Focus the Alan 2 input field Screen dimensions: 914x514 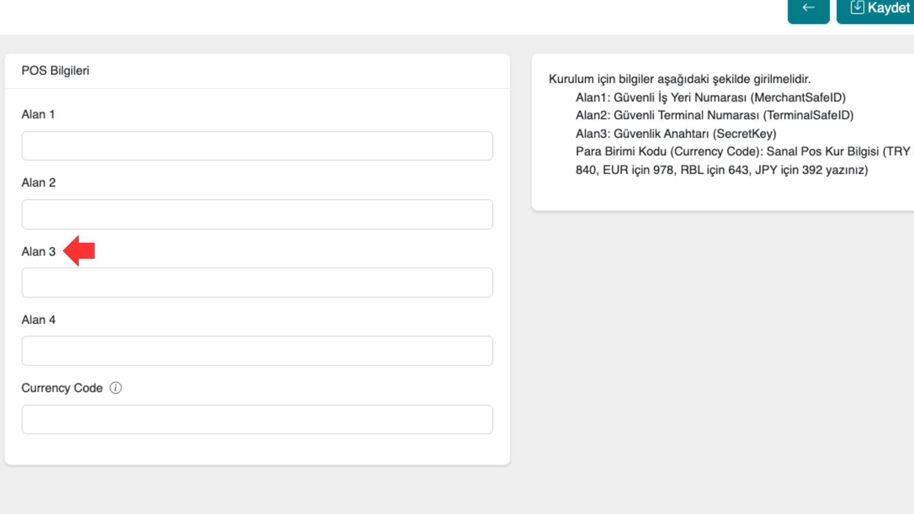(x=257, y=214)
